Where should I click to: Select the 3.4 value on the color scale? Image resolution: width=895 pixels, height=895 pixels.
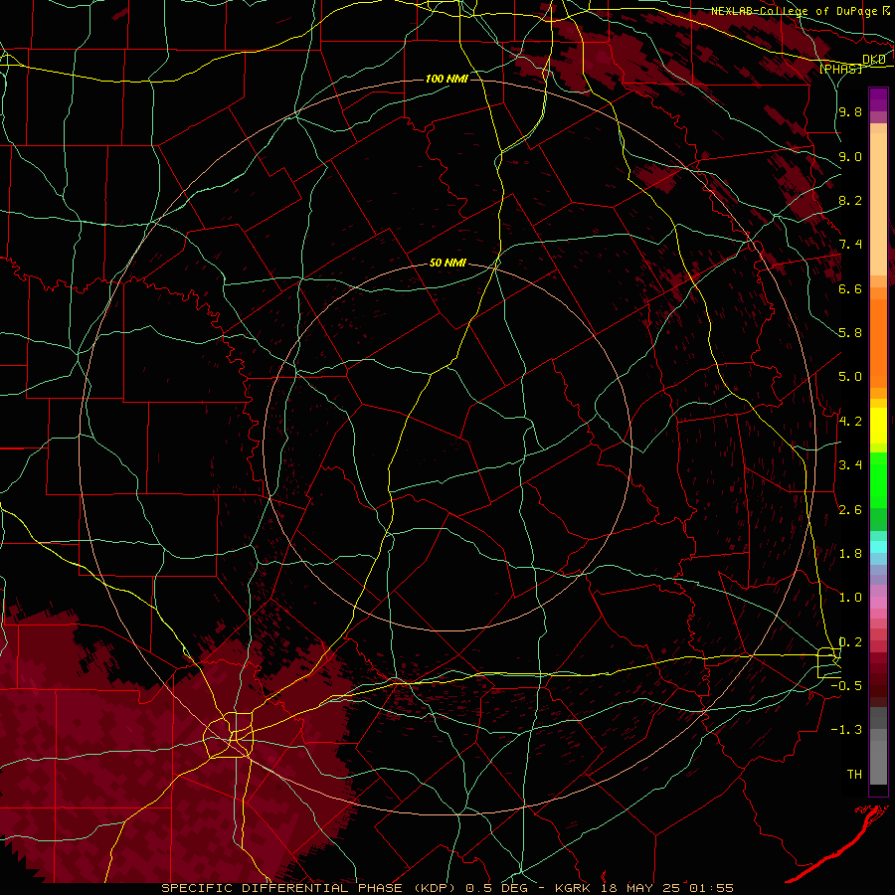coord(850,465)
